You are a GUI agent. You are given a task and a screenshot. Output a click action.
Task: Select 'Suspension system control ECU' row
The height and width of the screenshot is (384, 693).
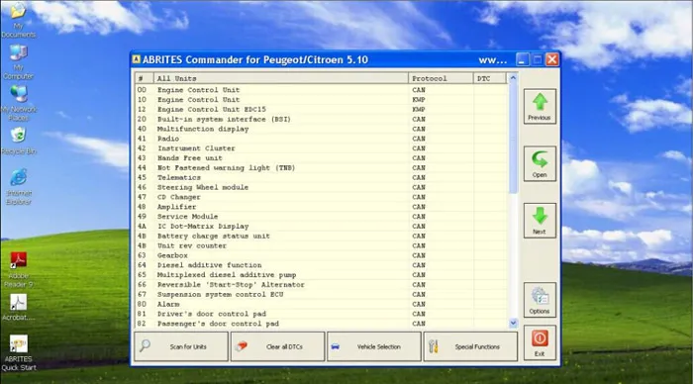[x=322, y=294]
